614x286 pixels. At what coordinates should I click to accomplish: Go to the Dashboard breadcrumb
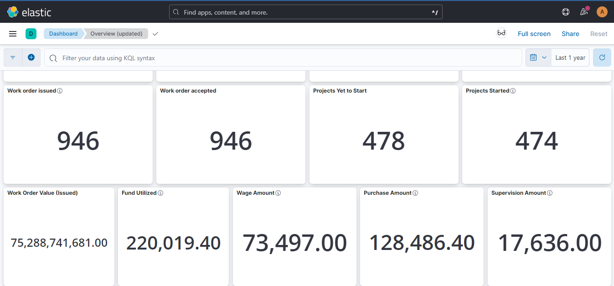pos(63,34)
